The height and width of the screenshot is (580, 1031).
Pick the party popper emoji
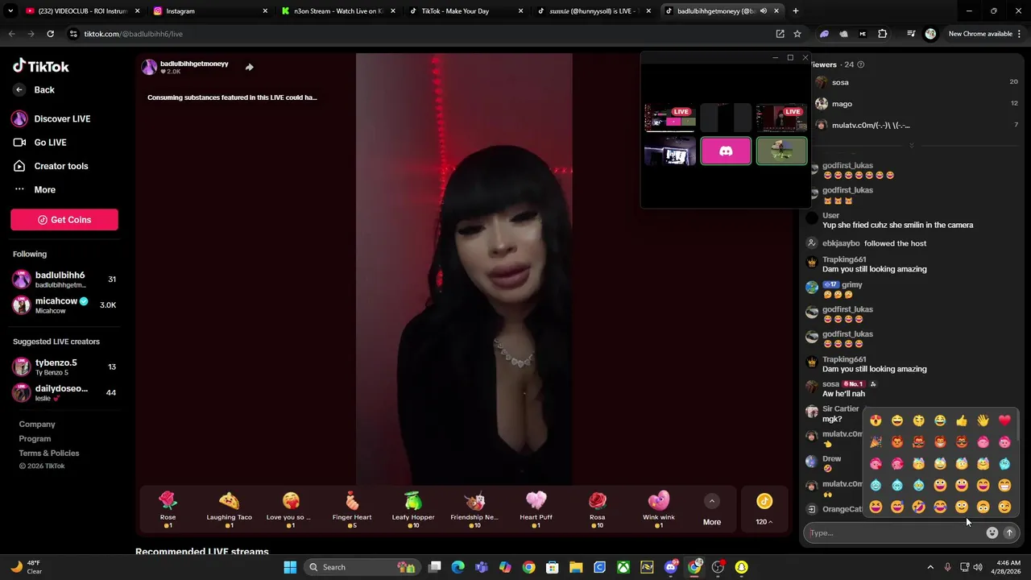click(876, 442)
